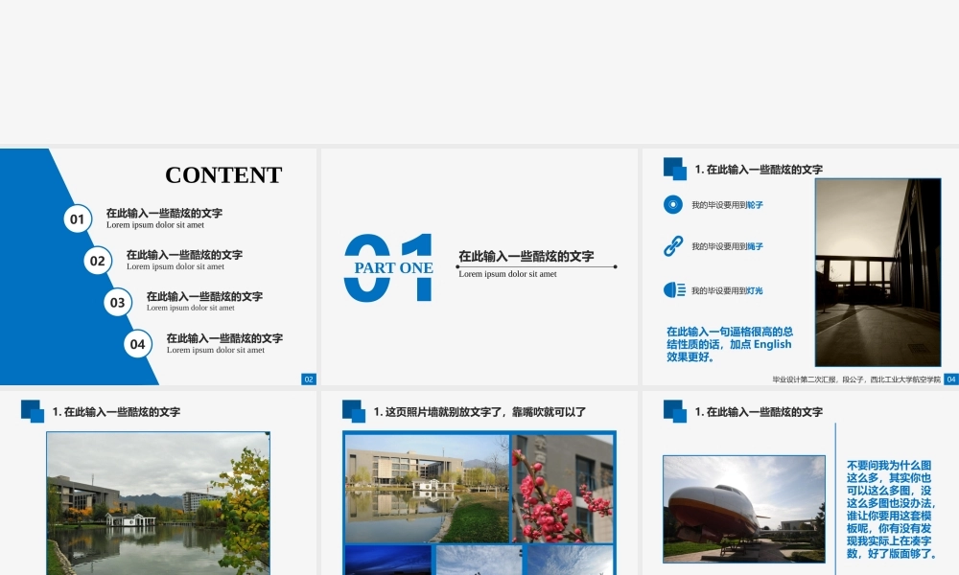Click the PART ONE label on section slide
Viewport: 959px width, 575px height.
393,268
